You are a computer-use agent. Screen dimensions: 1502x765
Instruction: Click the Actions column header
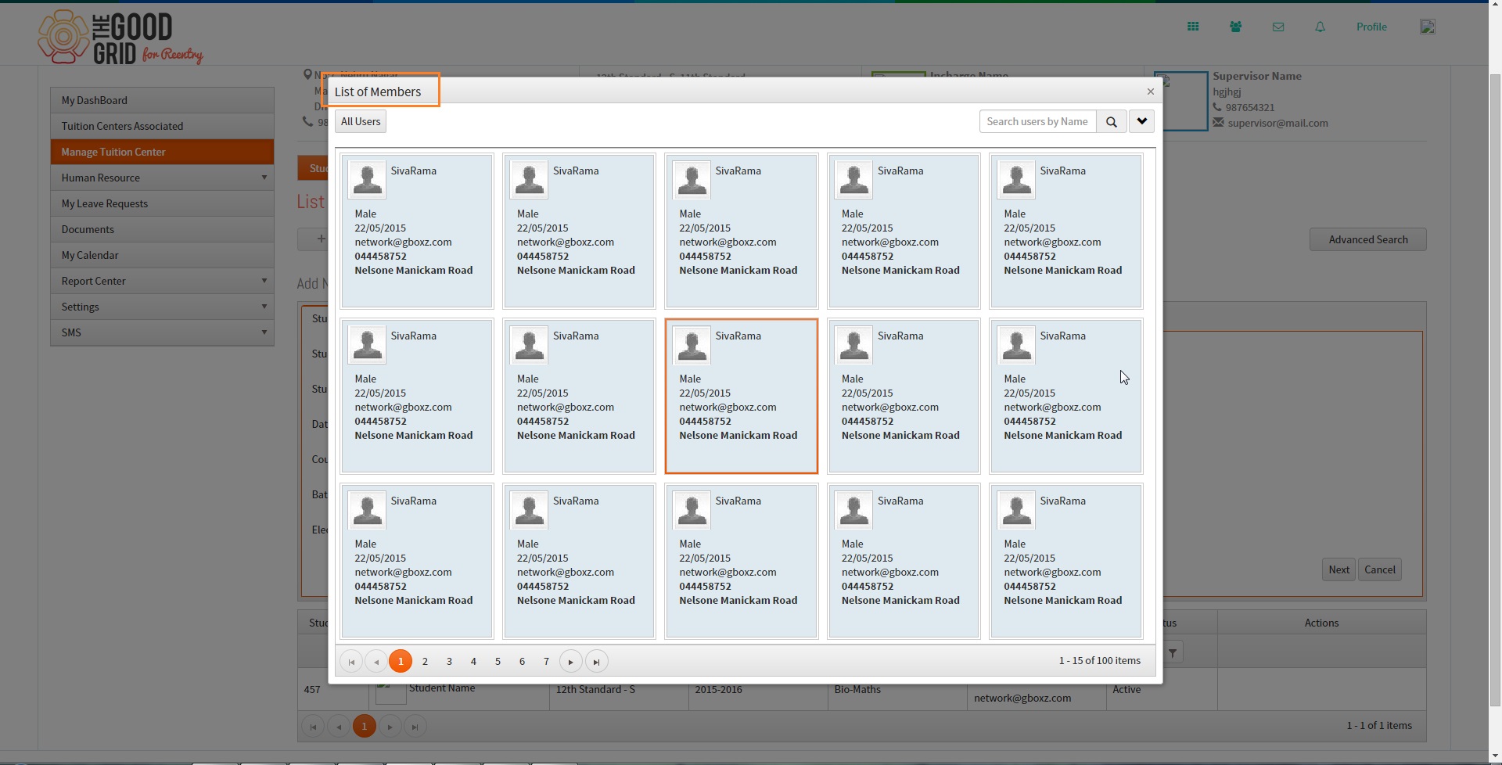[x=1321, y=623]
